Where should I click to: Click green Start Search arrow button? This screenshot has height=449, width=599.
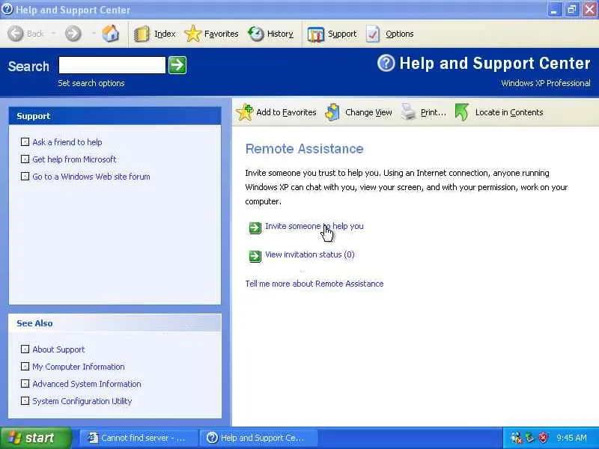(177, 65)
